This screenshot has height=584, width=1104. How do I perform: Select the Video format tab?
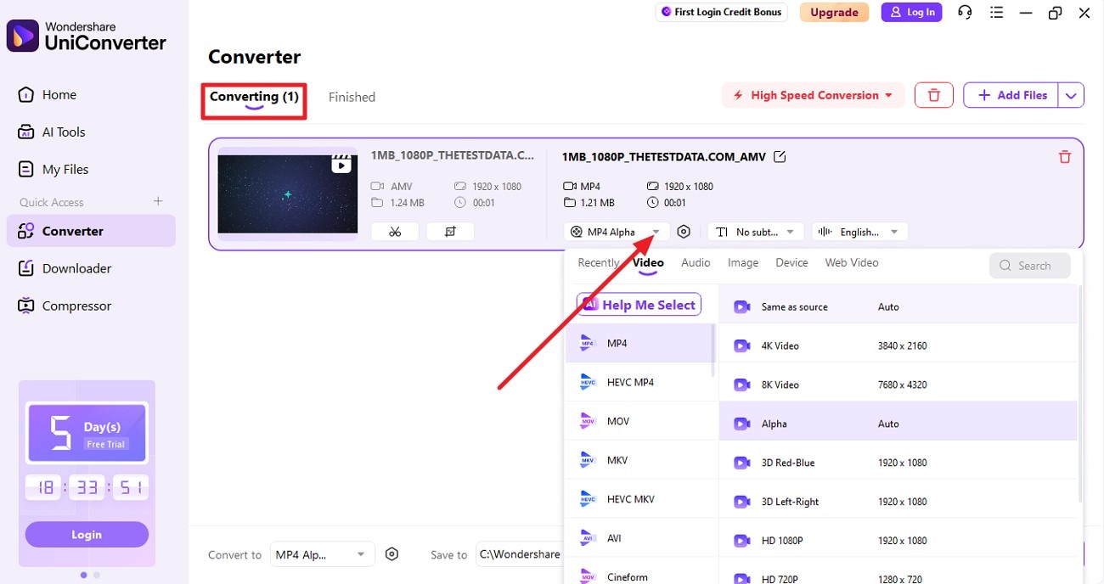tap(648, 263)
